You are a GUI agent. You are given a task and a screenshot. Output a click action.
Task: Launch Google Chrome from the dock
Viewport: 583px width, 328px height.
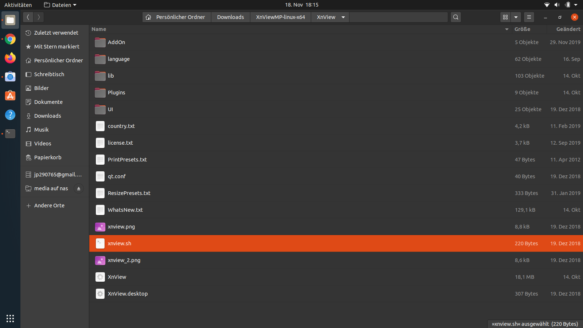(x=10, y=39)
